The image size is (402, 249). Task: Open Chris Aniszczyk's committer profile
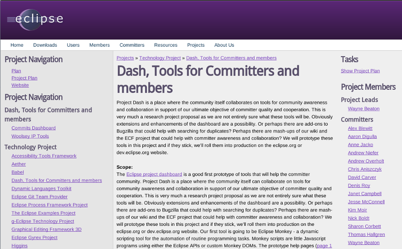tap(364, 169)
